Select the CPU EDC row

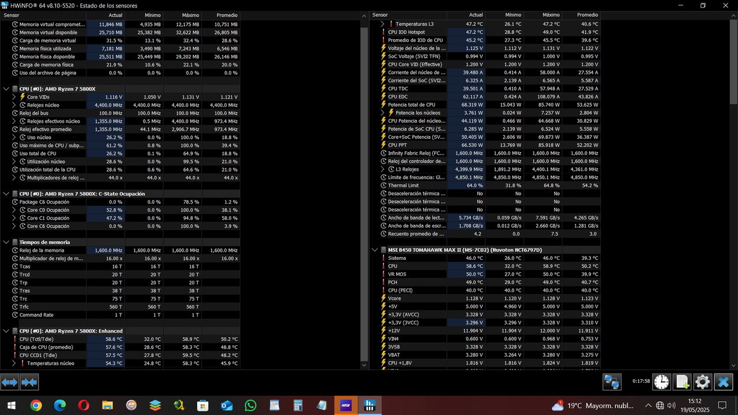[485, 97]
